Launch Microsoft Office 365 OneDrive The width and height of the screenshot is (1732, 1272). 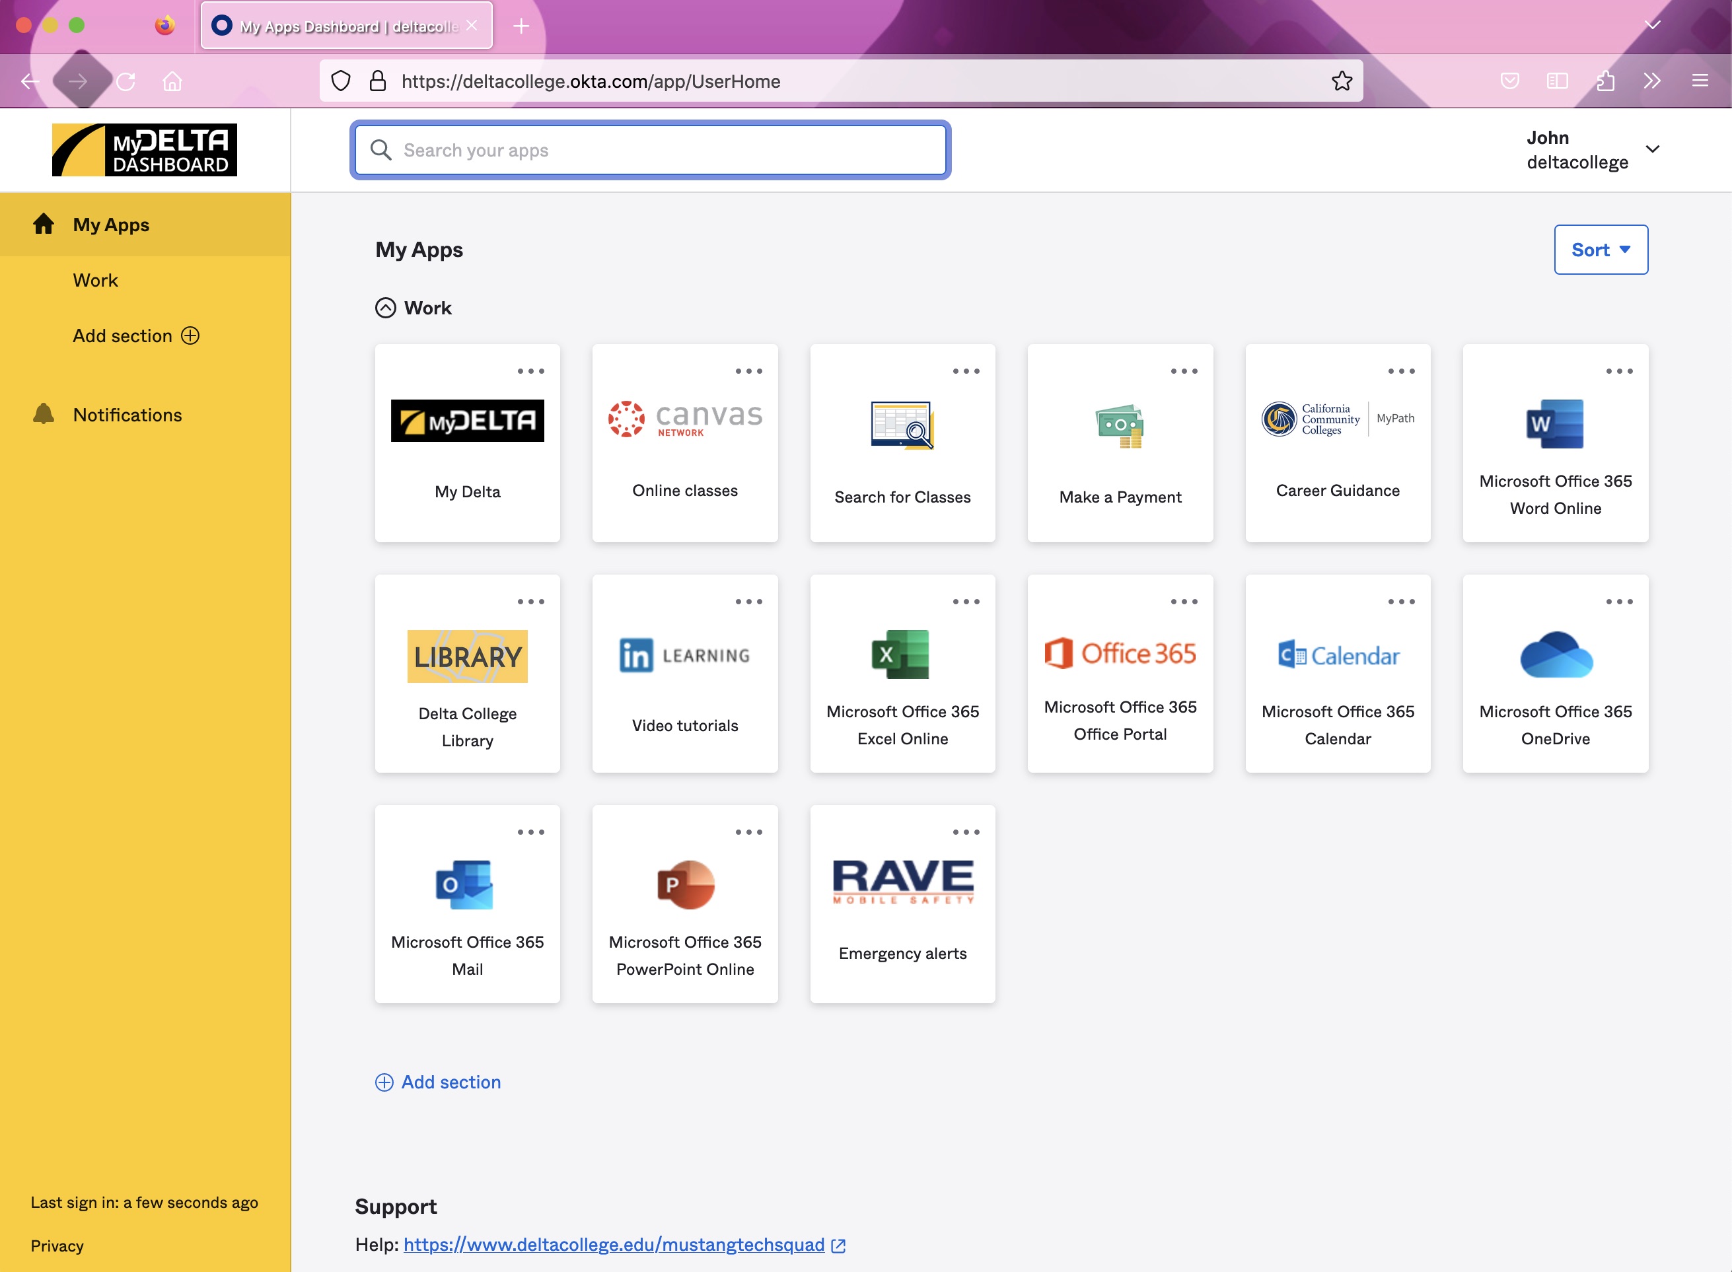click(1555, 674)
